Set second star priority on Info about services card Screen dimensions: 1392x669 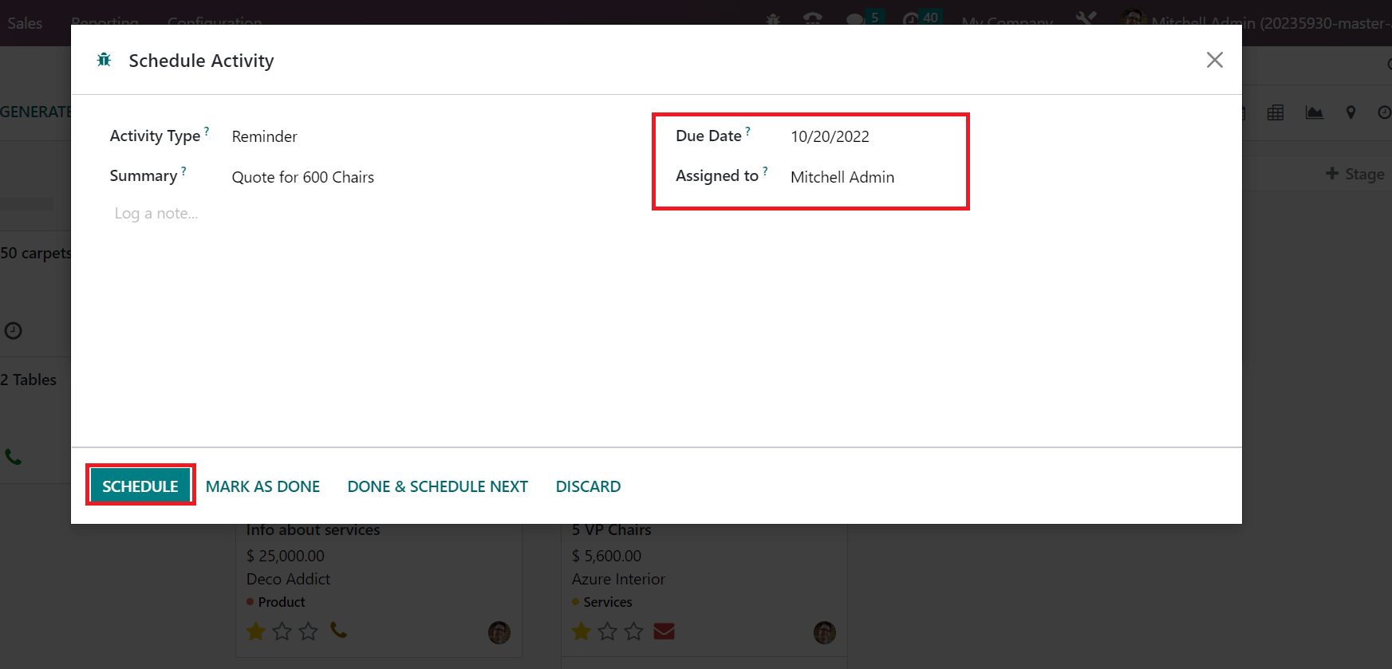[282, 632]
